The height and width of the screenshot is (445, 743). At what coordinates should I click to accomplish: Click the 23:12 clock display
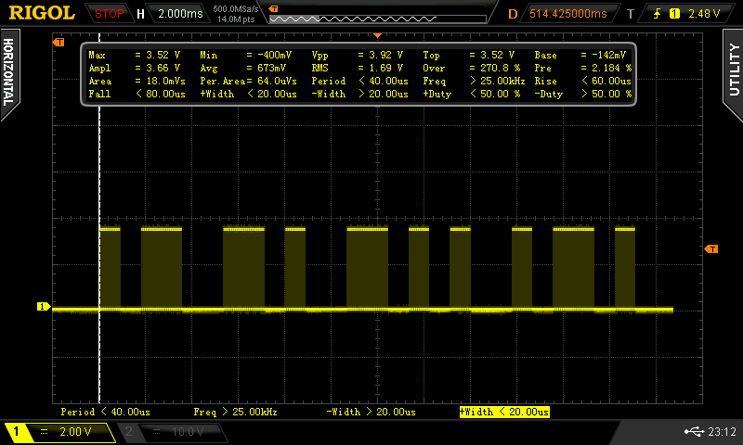coord(722,431)
